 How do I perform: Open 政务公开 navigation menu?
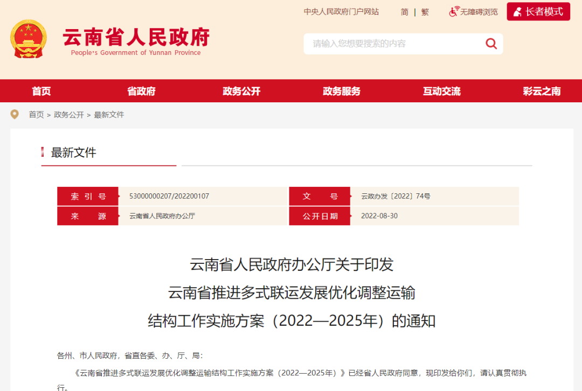(241, 91)
